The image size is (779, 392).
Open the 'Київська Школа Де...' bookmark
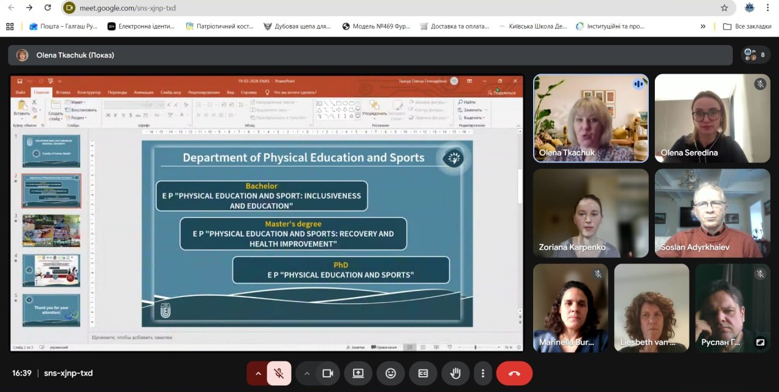coord(533,26)
